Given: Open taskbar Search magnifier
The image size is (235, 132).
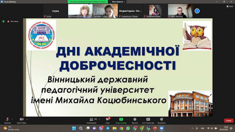Looking at the screenshot, I should click(x=81, y=128).
